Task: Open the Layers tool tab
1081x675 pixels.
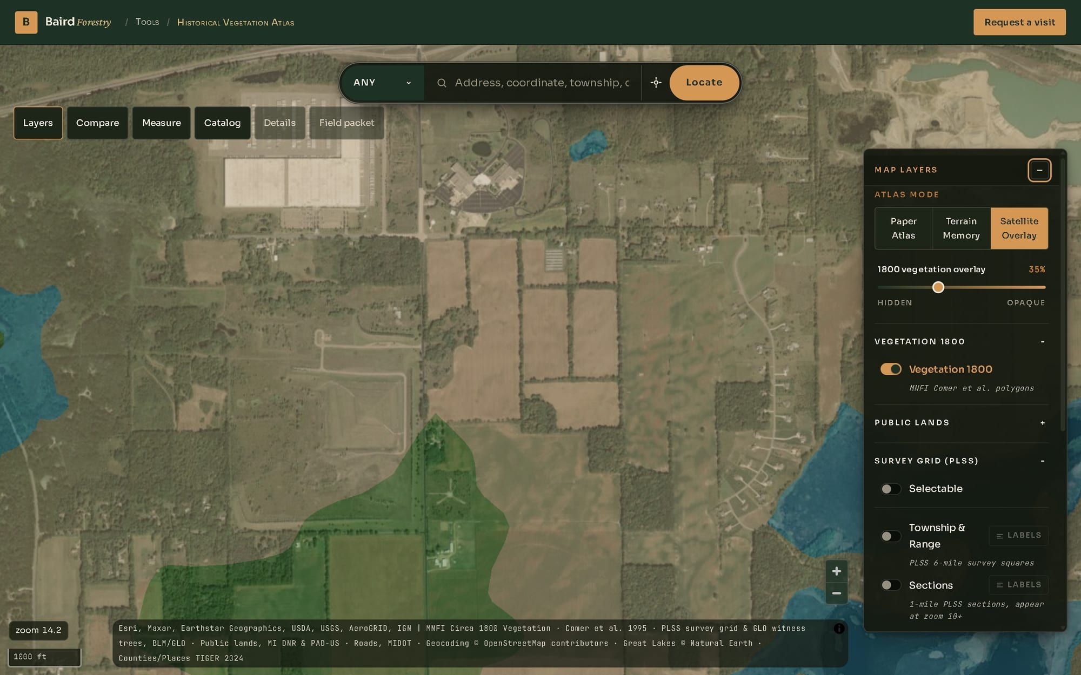Action: coord(38,123)
